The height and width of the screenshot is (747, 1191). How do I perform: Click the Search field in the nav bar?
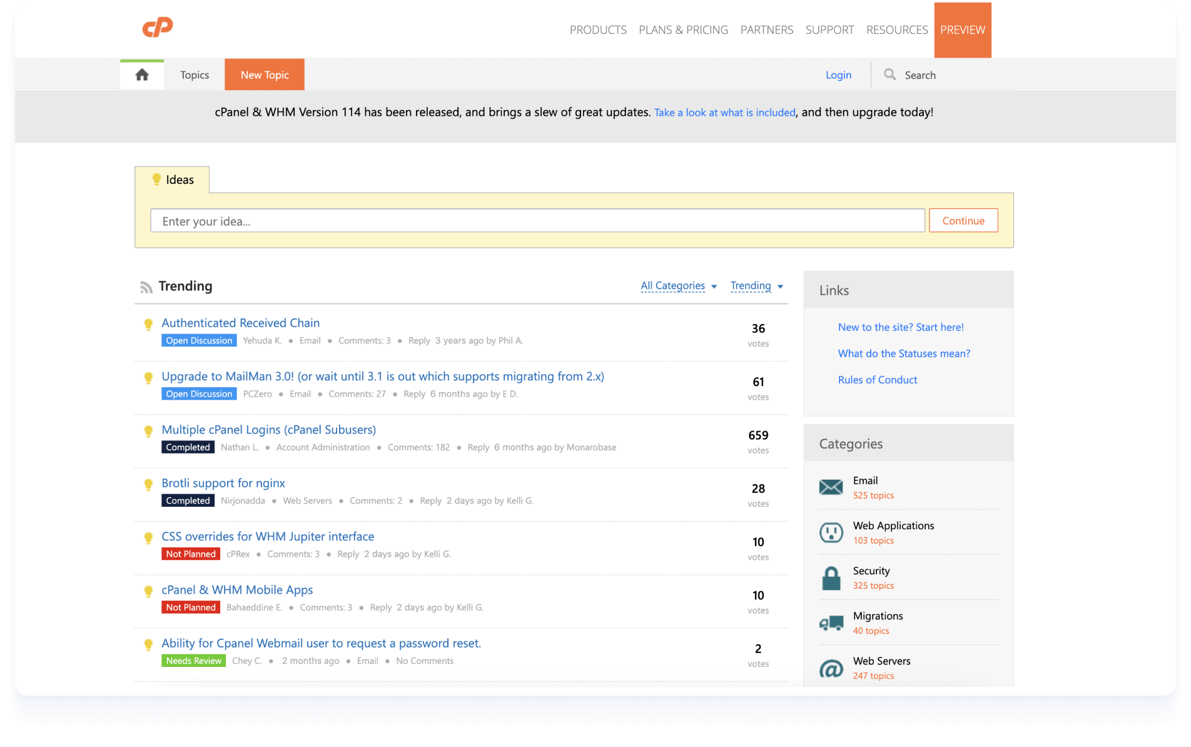920,75
